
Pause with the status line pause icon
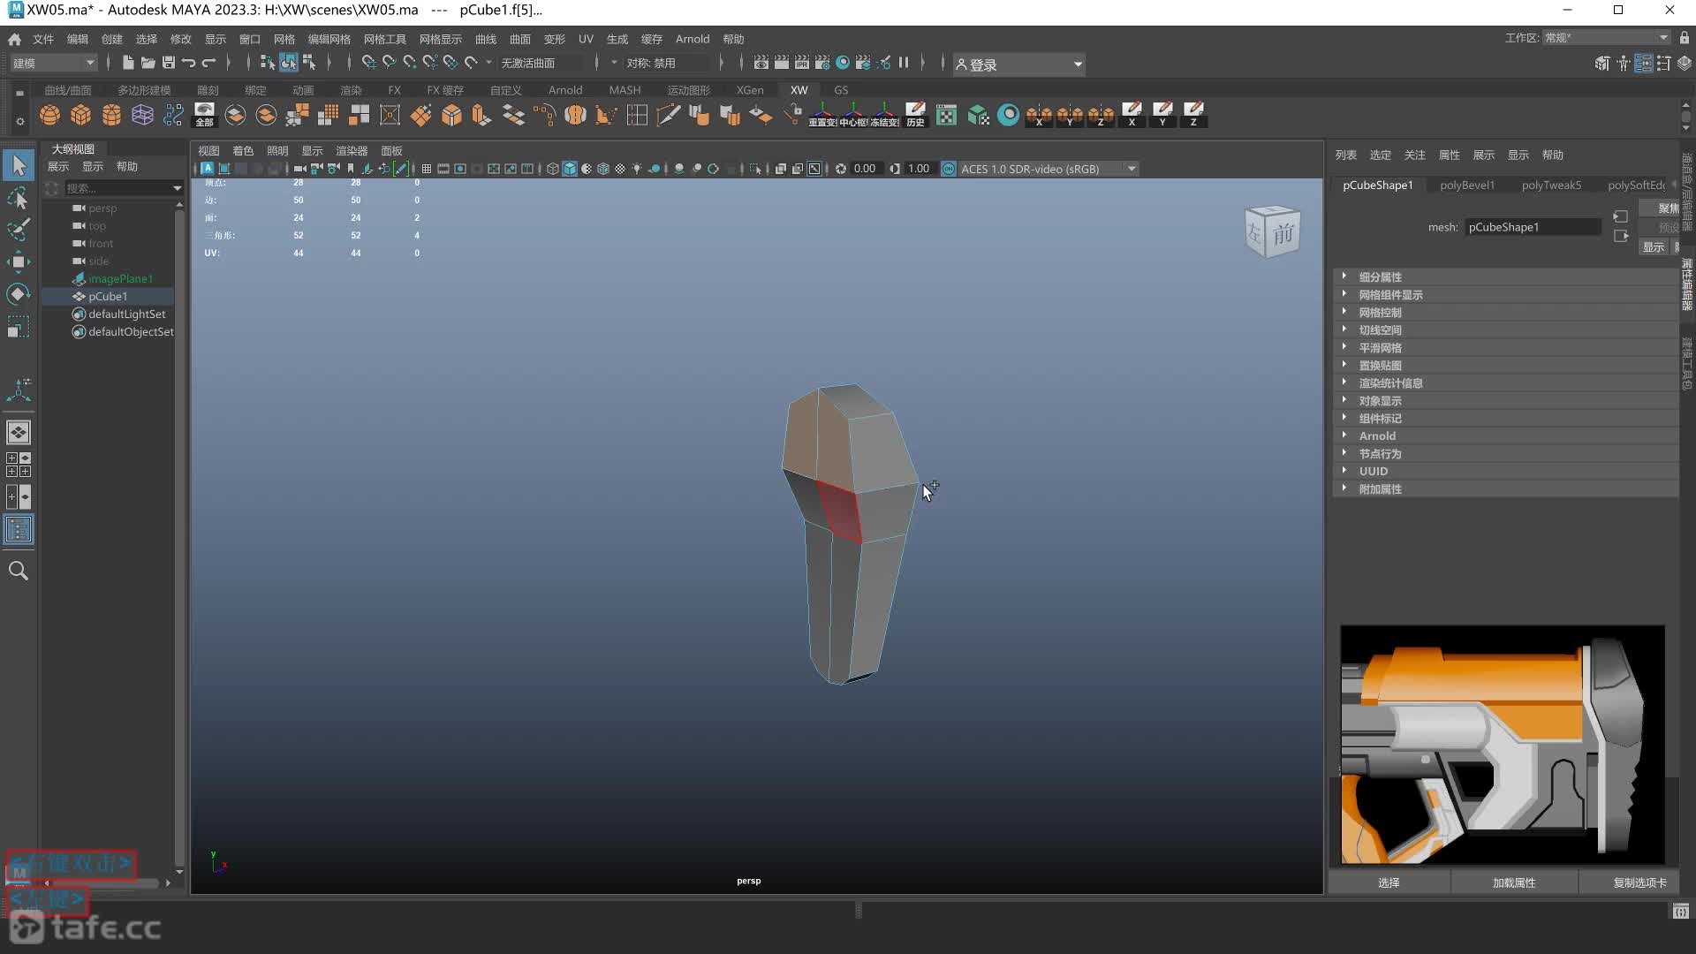tap(904, 63)
